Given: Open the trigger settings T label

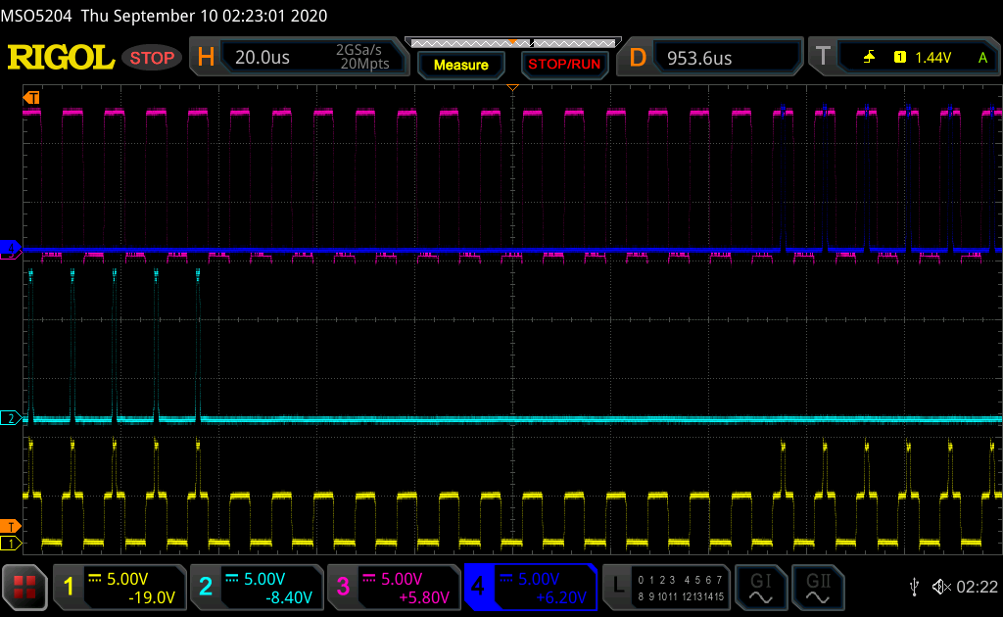Looking at the screenshot, I should tap(823, 57).
